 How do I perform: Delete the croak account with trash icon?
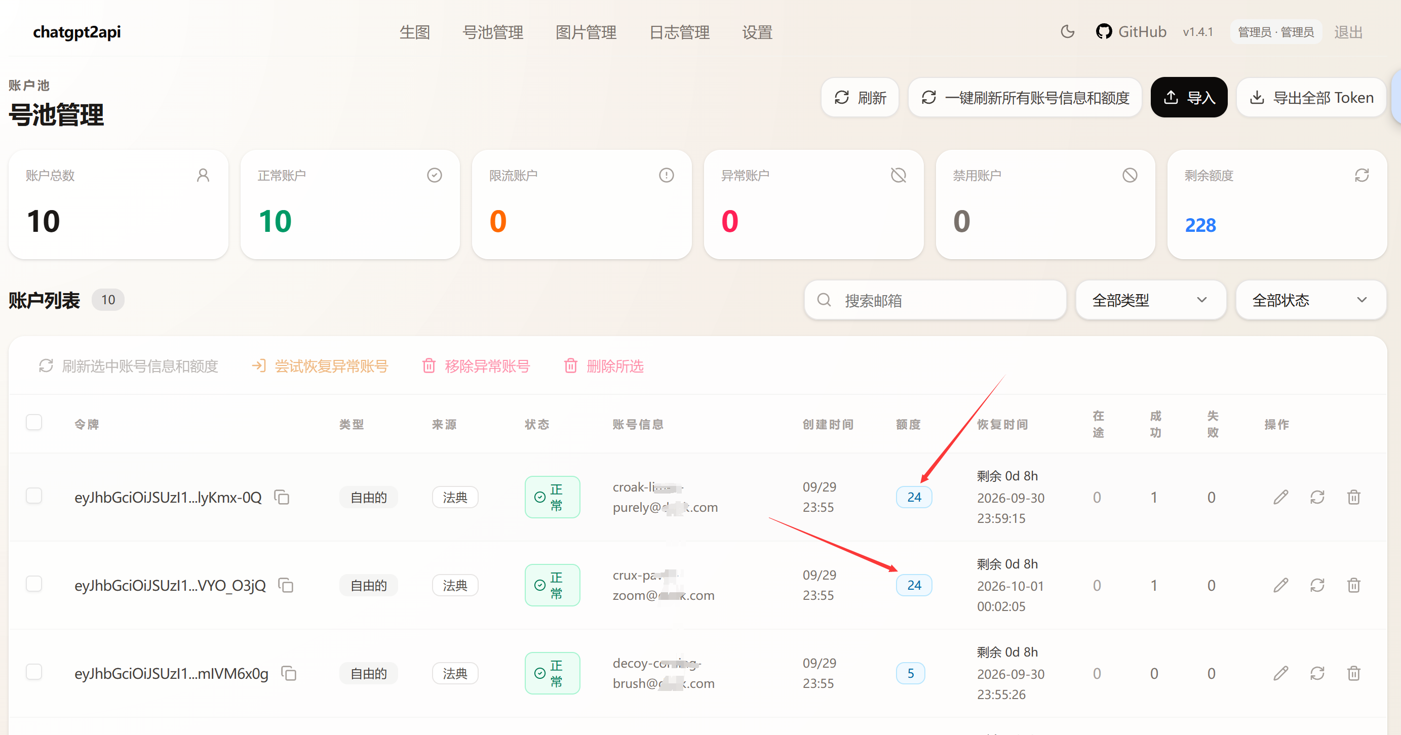pos(1353,497)
